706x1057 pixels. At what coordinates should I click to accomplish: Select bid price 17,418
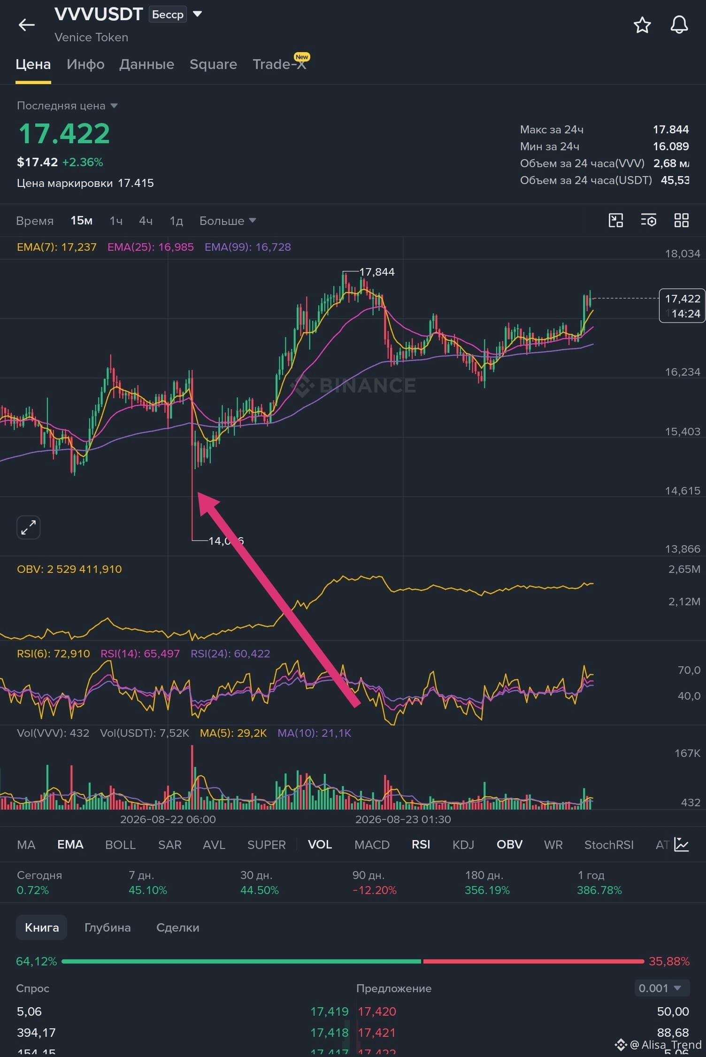coord(329,1033)
